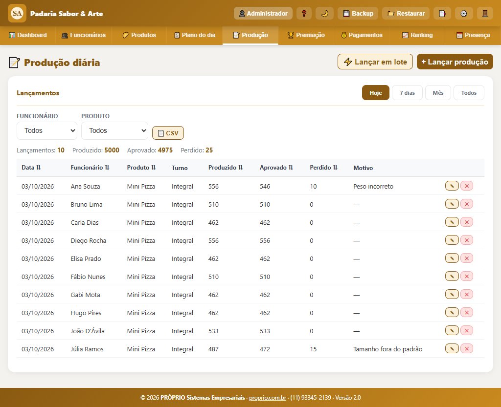Sort the table by Funcionário column

[x=90, y=168]
